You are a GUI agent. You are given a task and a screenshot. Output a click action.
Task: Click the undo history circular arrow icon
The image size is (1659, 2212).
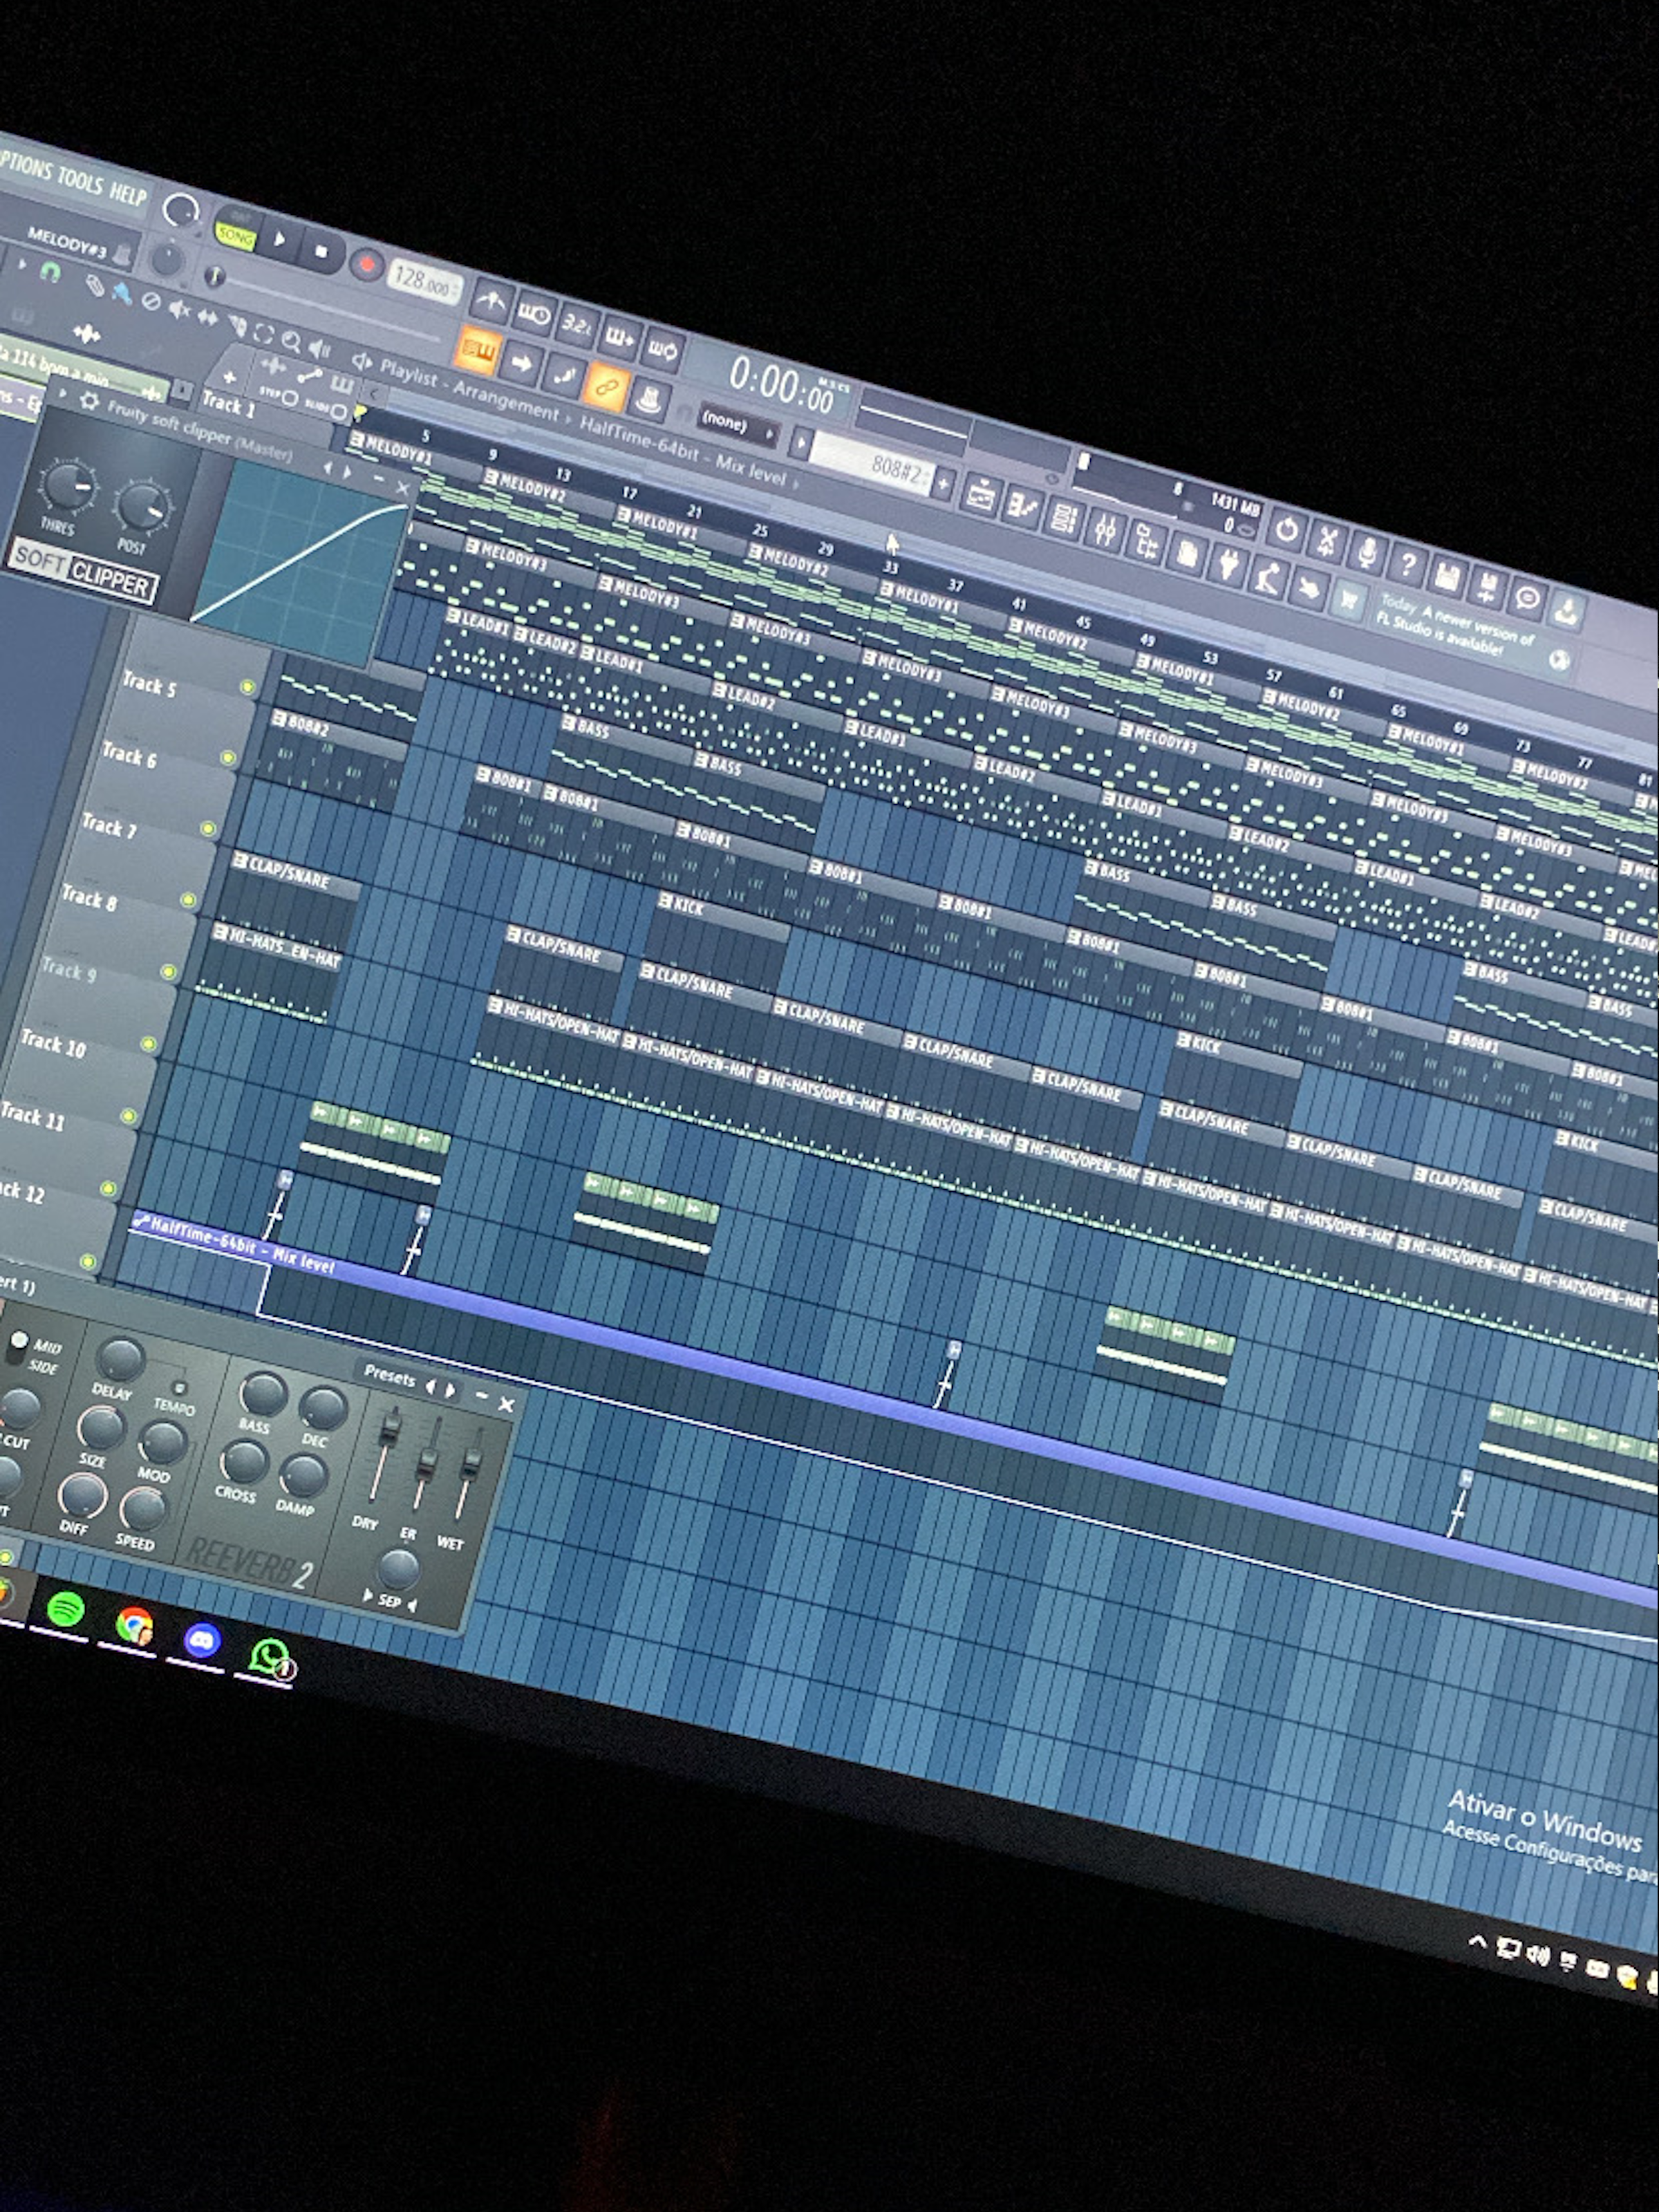(x=1286, y=530)
